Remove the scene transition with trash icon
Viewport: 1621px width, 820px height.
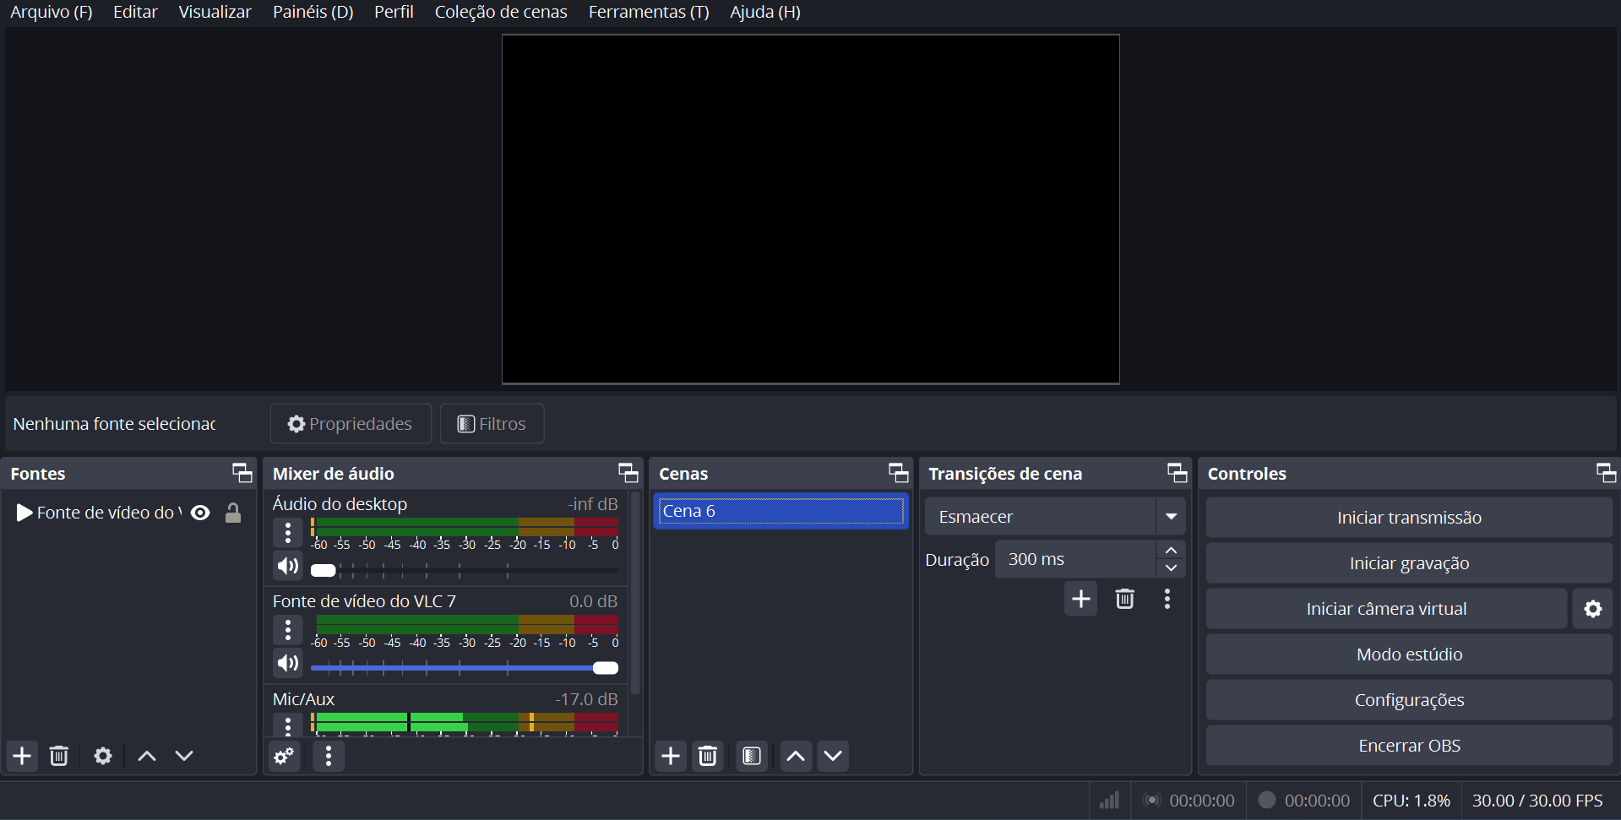click(x=1125, y=600)
